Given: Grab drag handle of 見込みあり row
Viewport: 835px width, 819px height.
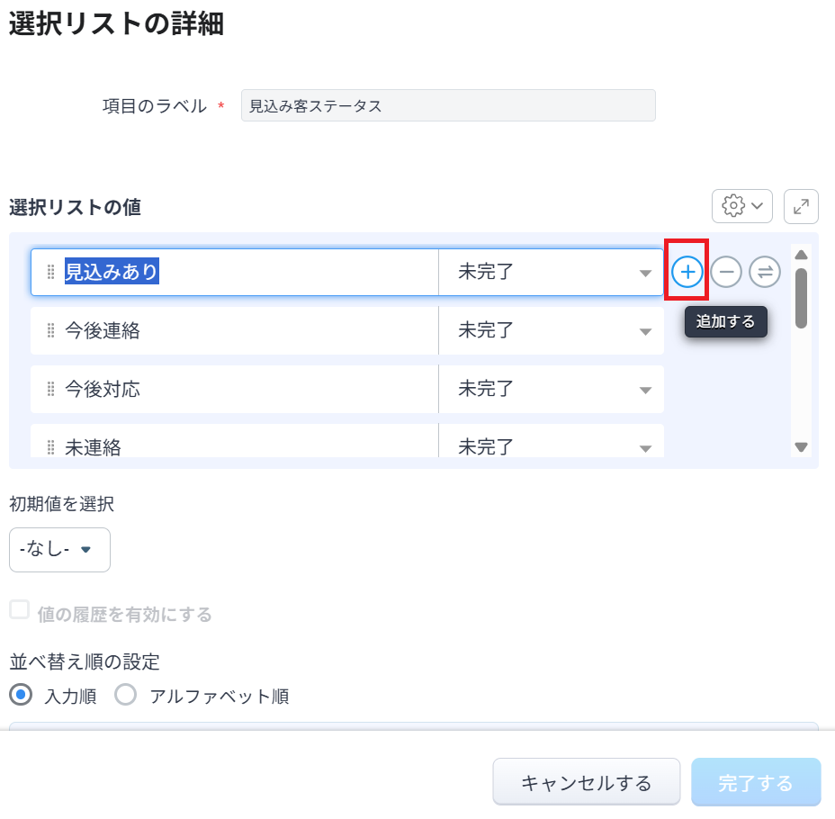Looking at the screenshot, I should point(51,272).
